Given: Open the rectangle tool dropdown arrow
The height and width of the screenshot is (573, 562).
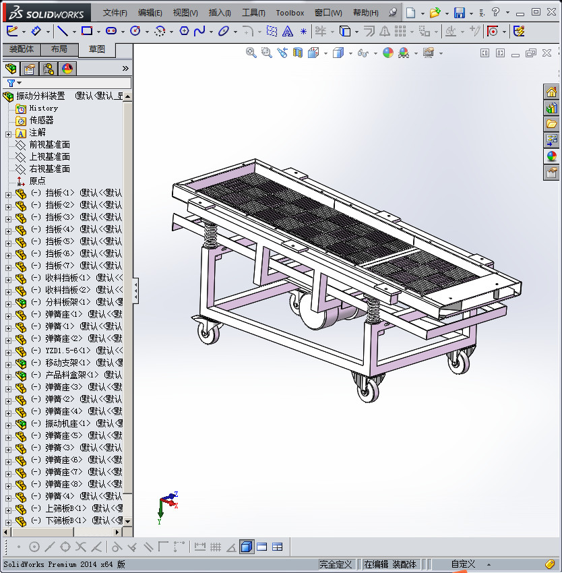Looking at the screenshot, I should pyautogui.click(x=98, y=32).
